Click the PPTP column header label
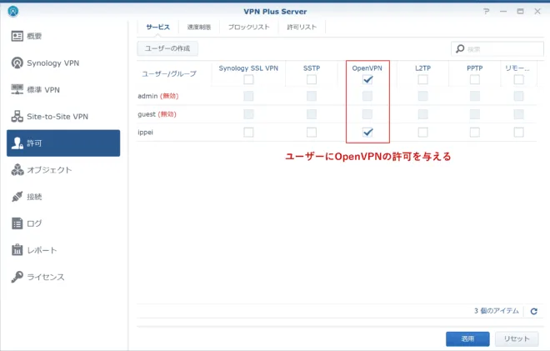This screenshot has height=351, width=550. (x=475, y=68)
